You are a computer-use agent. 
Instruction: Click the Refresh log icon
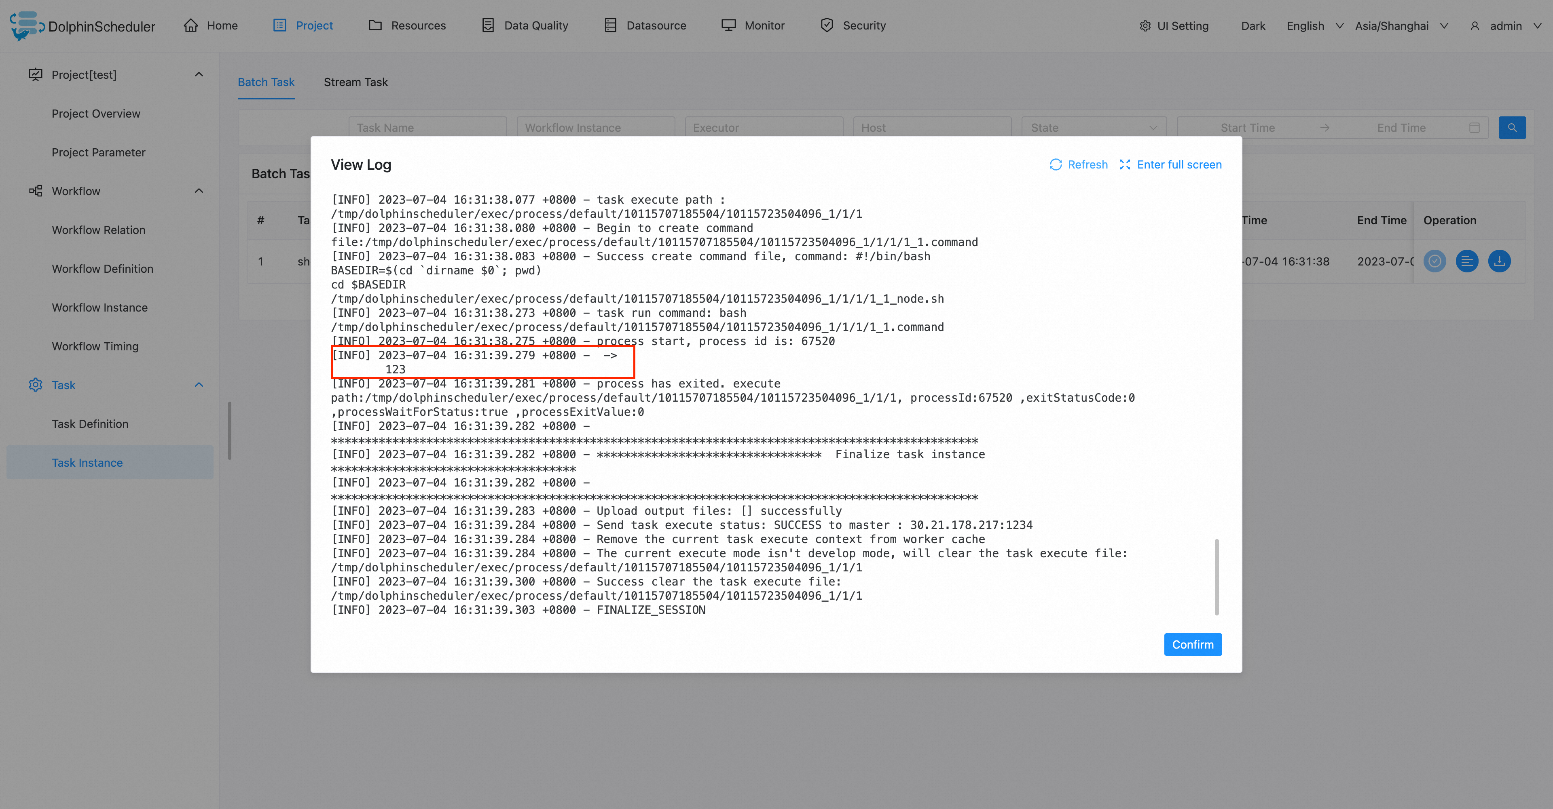pyautogui.click(x=1055, y=164)
